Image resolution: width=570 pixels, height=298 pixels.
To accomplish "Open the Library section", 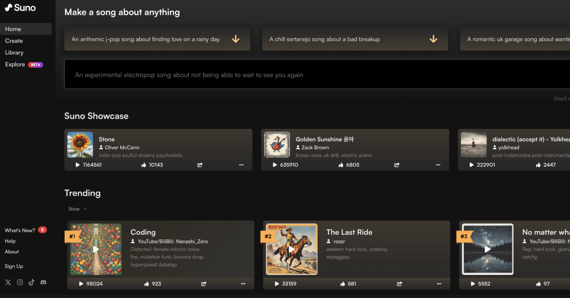I will click(x=14, y=52).
